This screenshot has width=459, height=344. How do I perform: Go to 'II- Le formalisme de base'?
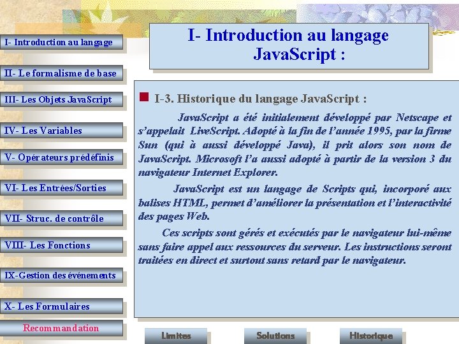61,73
